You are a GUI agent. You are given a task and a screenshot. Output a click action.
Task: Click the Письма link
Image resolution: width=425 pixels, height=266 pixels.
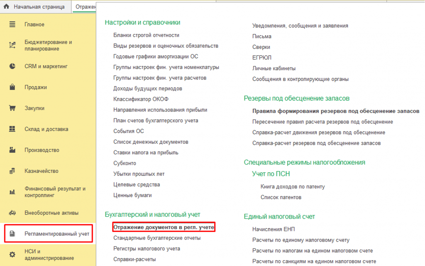[262, 36]
